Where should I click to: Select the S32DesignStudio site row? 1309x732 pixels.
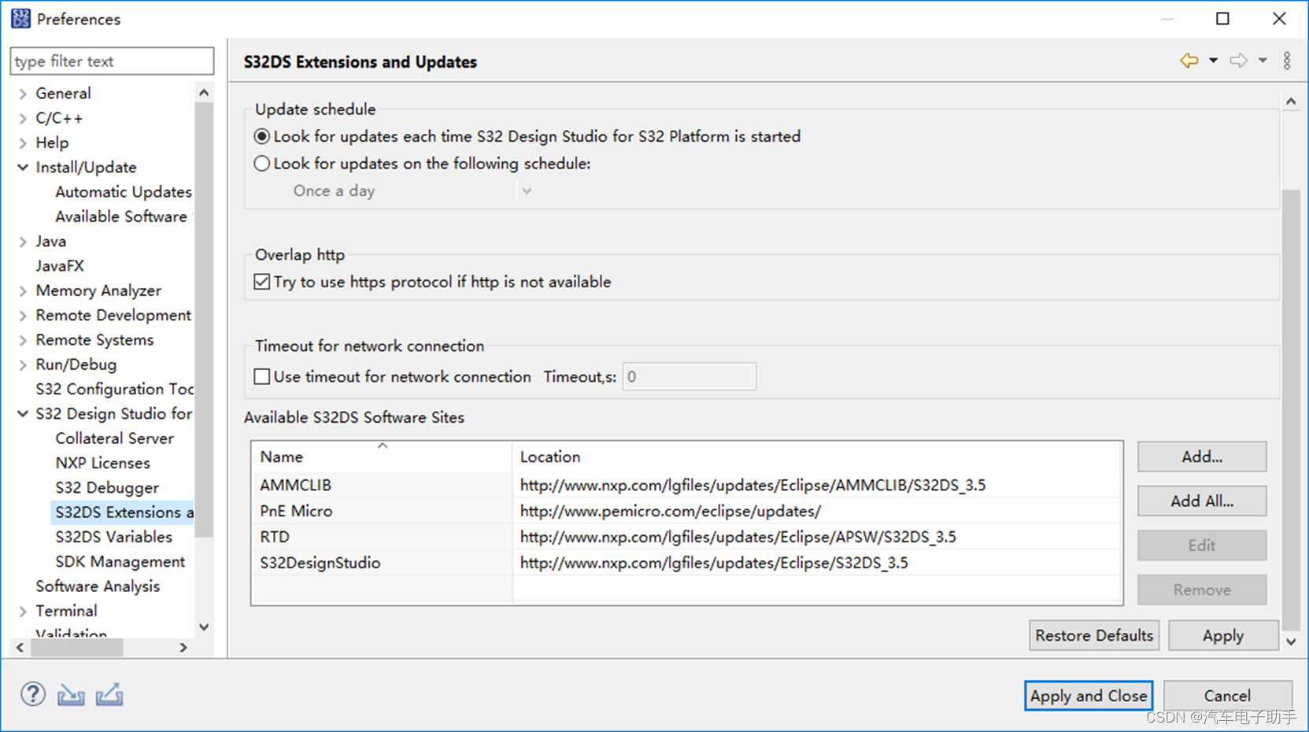686,563
